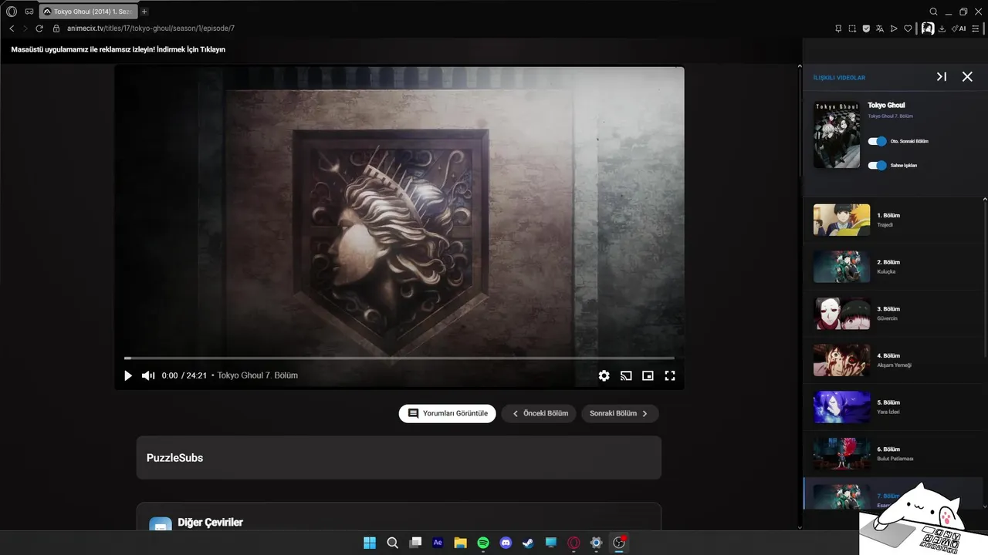Toggle Oto. Sonraki Bölüm switch
Viewport: 988px width, 555px height.
[x=877, y=141]
